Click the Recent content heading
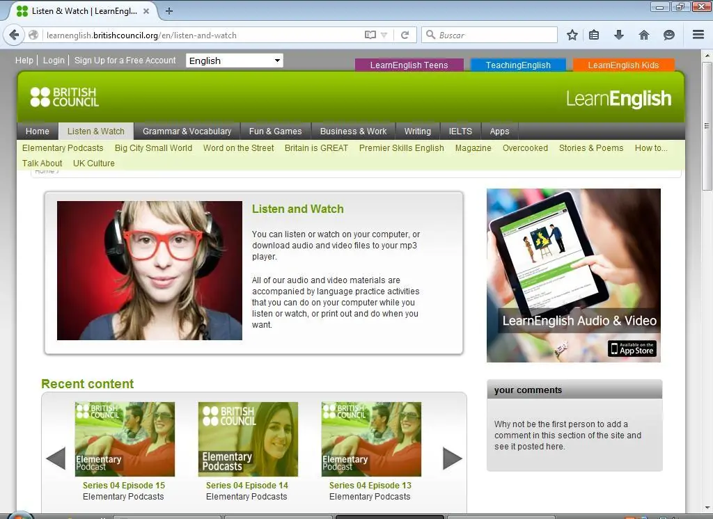This screenshot has width=713, height=519. pyautogui.click(x=87, y=384)
